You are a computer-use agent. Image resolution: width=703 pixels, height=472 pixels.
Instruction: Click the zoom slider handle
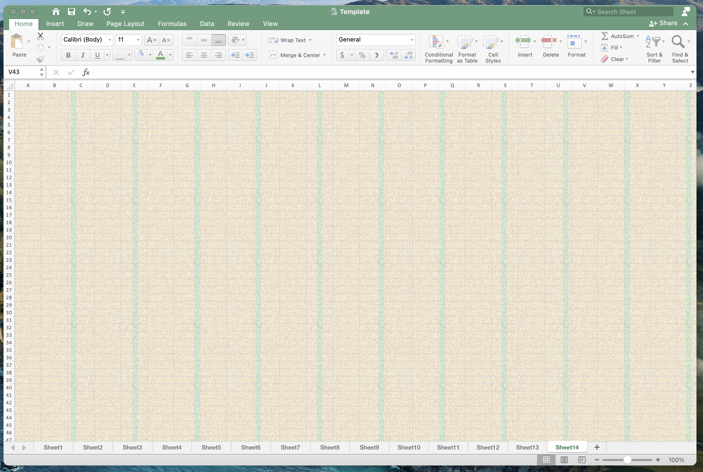627,460
